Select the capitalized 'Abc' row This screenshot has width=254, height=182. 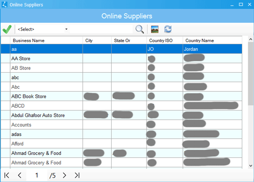(121, 87)
